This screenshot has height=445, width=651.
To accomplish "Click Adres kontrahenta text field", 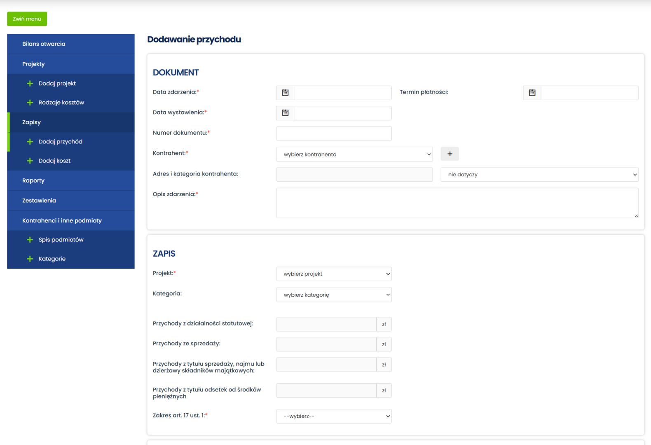I will point(354,174).
